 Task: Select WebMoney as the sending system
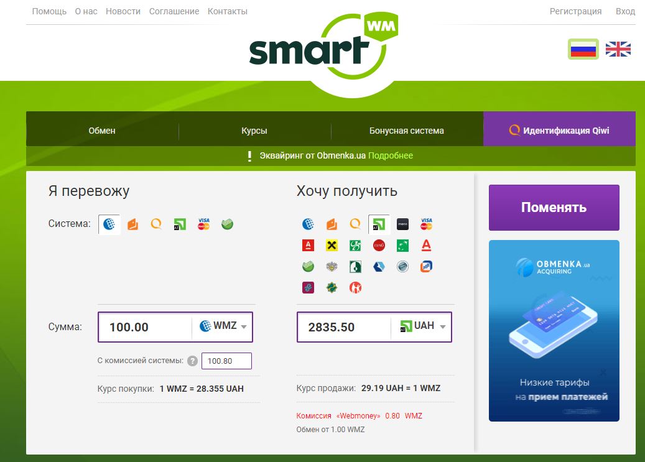coord(108,224)
